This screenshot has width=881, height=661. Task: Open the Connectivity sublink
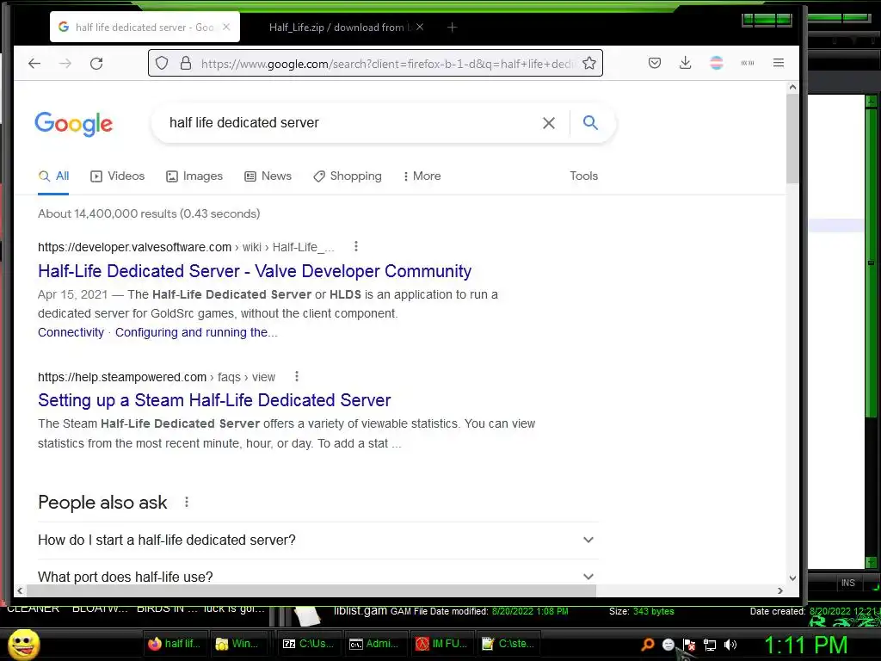[71, 332]
